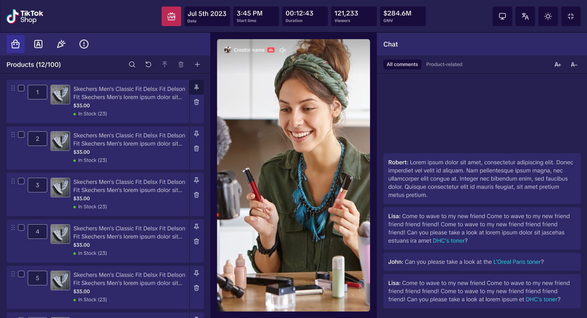587x318 pixels.
Task: Unmute the live stream speaker icon
Action: coord(282,50)
